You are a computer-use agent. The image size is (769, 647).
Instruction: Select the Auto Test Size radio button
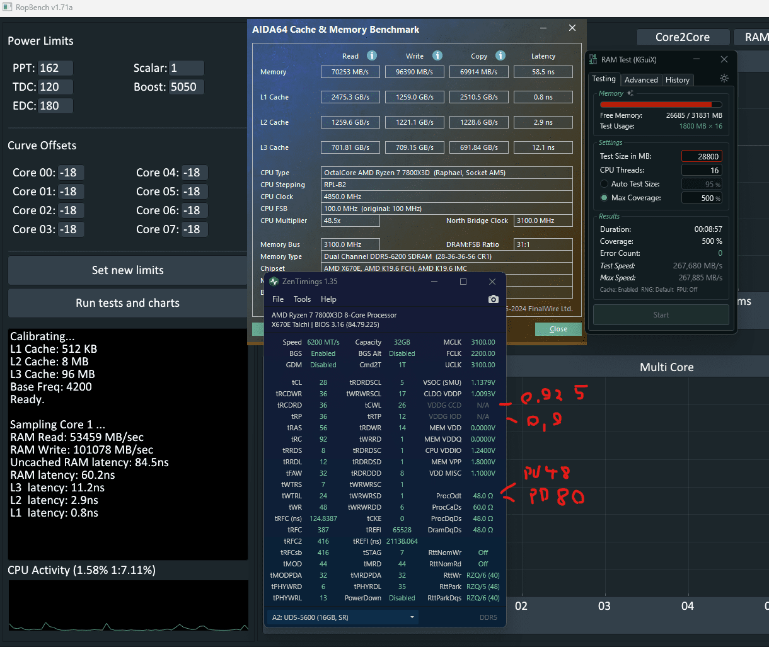point(604,184)
